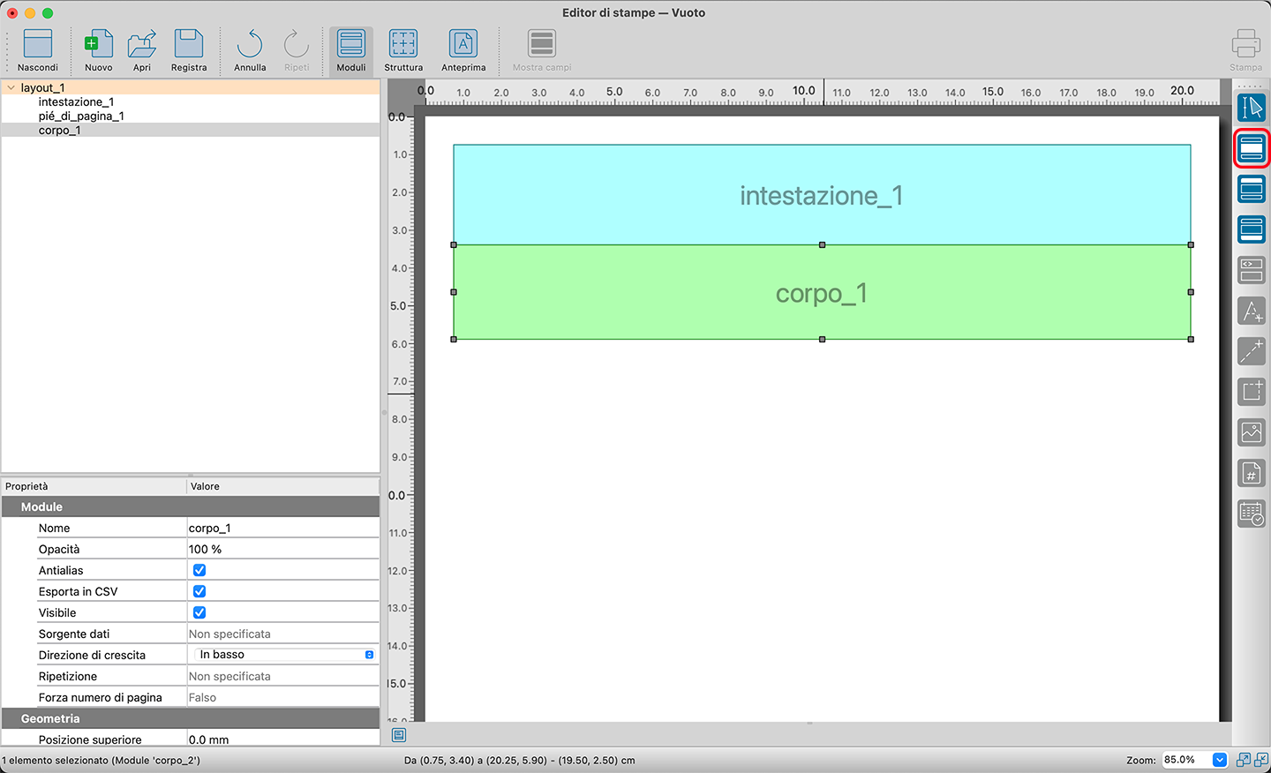Viewport: 1271px width, 773px height.
Task: Open the Direzione di crescita dropdown
Action: click(284, 655)
